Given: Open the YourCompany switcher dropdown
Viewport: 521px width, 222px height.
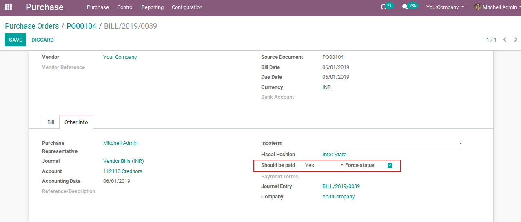Looking at the screenshot, I should [445, 7].
